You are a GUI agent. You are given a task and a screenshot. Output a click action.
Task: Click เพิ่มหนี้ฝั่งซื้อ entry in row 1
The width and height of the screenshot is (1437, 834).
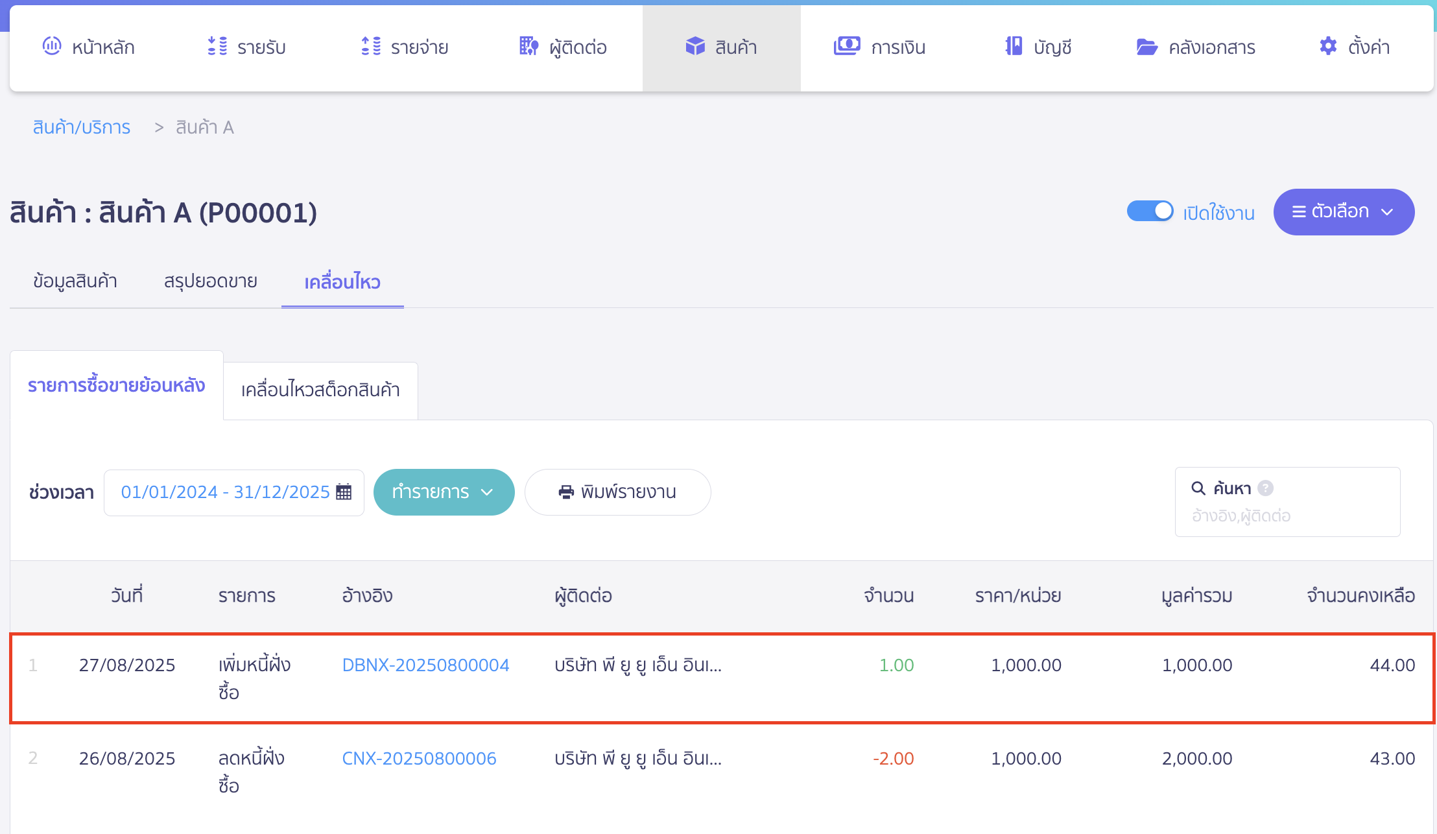click(x=254, y=678)
